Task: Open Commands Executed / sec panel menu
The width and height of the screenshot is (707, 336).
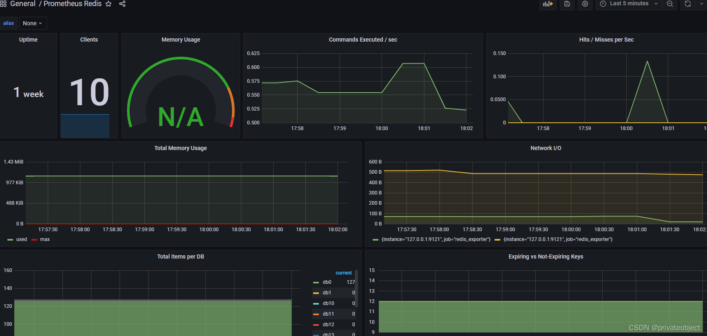Action: [x=363, y=40]
